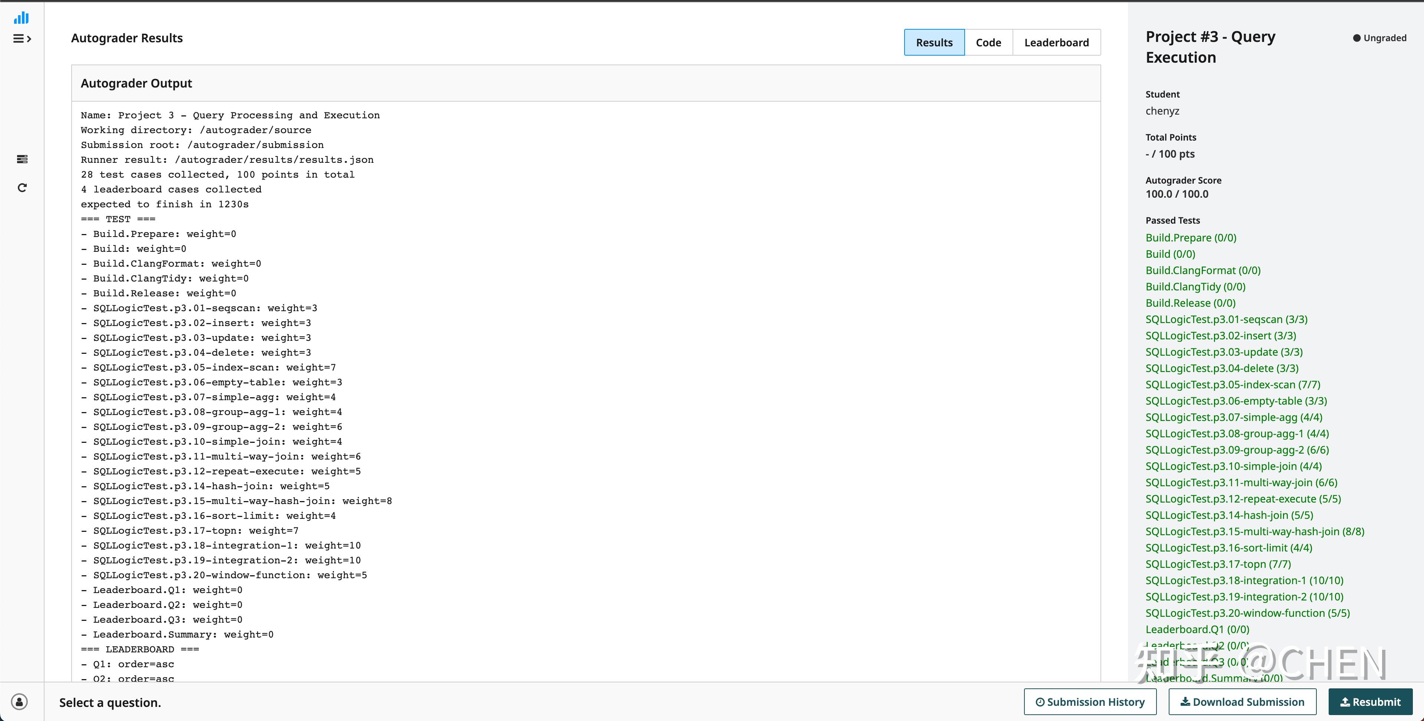Click the Download Submission button

pos(1242,702)
